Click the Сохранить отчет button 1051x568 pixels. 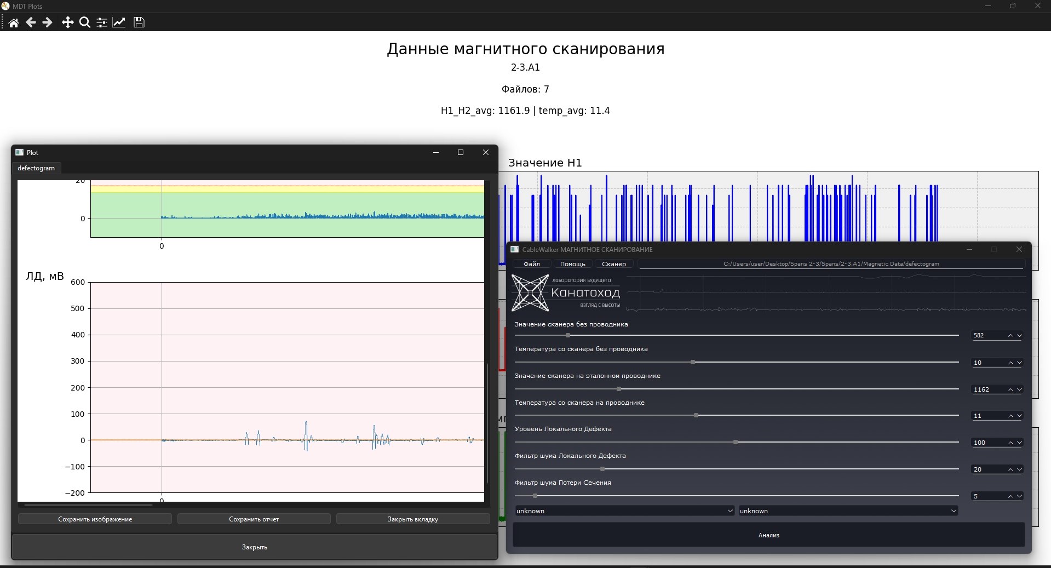(254, 519)
